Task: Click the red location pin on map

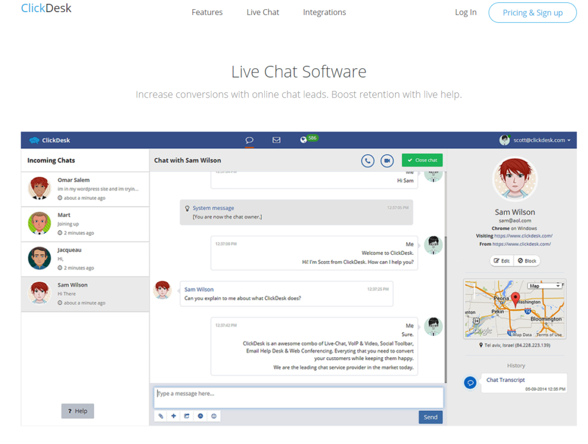Action: 516,299
